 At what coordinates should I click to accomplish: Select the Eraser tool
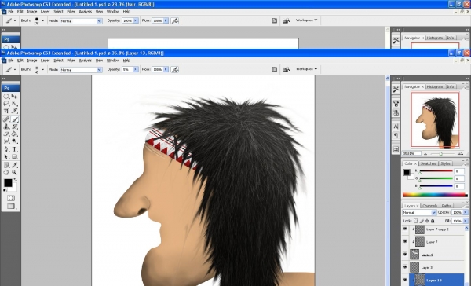[6, 134]
